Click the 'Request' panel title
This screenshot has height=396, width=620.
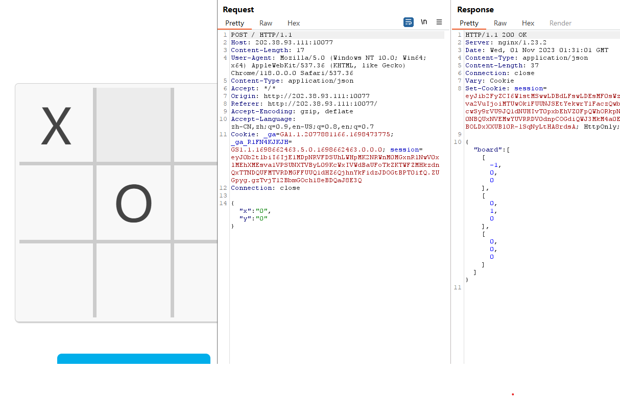[239, 10]
